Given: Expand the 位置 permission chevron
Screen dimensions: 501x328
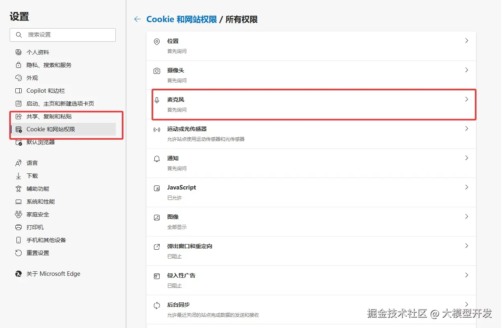Looking at the screenshot, I should click(x=466, y=41).
